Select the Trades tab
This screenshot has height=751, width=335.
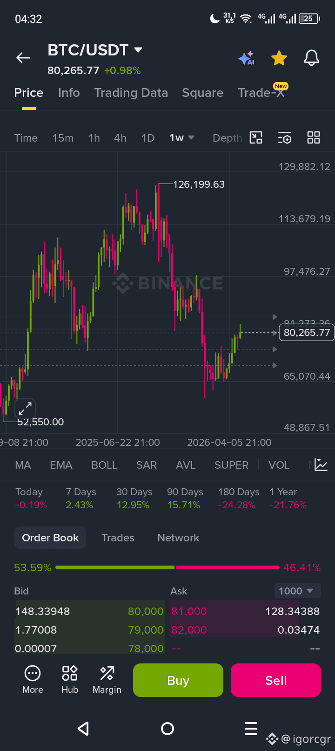click(118, 538)
